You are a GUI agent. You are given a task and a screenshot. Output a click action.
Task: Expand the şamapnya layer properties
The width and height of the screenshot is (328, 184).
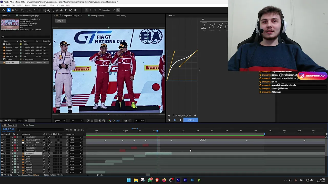(12, 153)
